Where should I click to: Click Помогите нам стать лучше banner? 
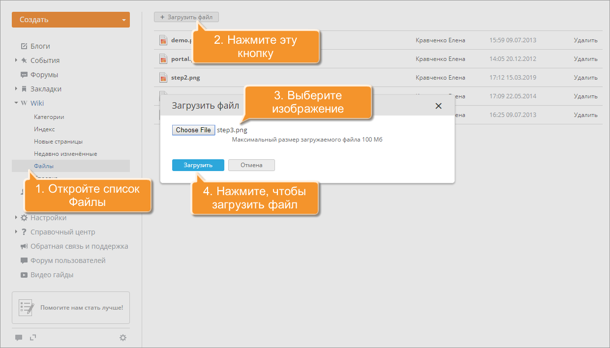71,308
